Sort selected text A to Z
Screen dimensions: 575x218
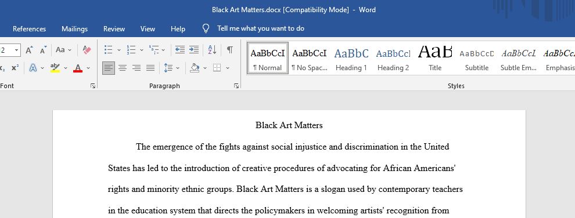212,50
